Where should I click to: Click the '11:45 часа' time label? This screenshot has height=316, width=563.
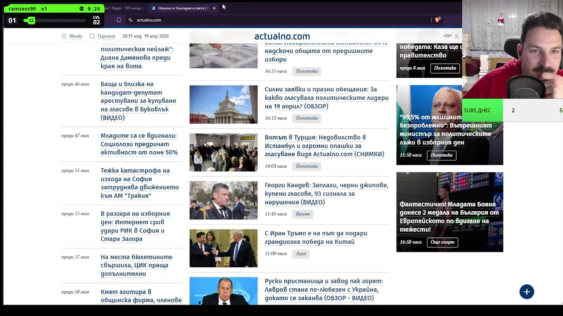tap(276, 214)
